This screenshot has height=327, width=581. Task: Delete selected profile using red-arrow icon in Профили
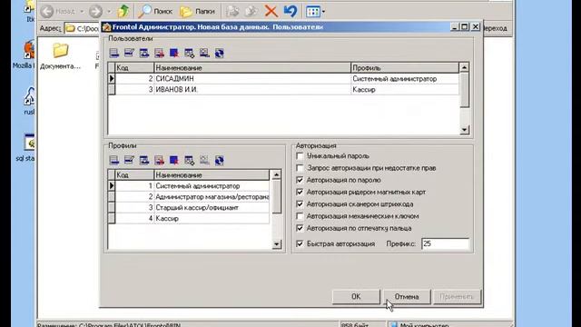(x=160, y=160)
